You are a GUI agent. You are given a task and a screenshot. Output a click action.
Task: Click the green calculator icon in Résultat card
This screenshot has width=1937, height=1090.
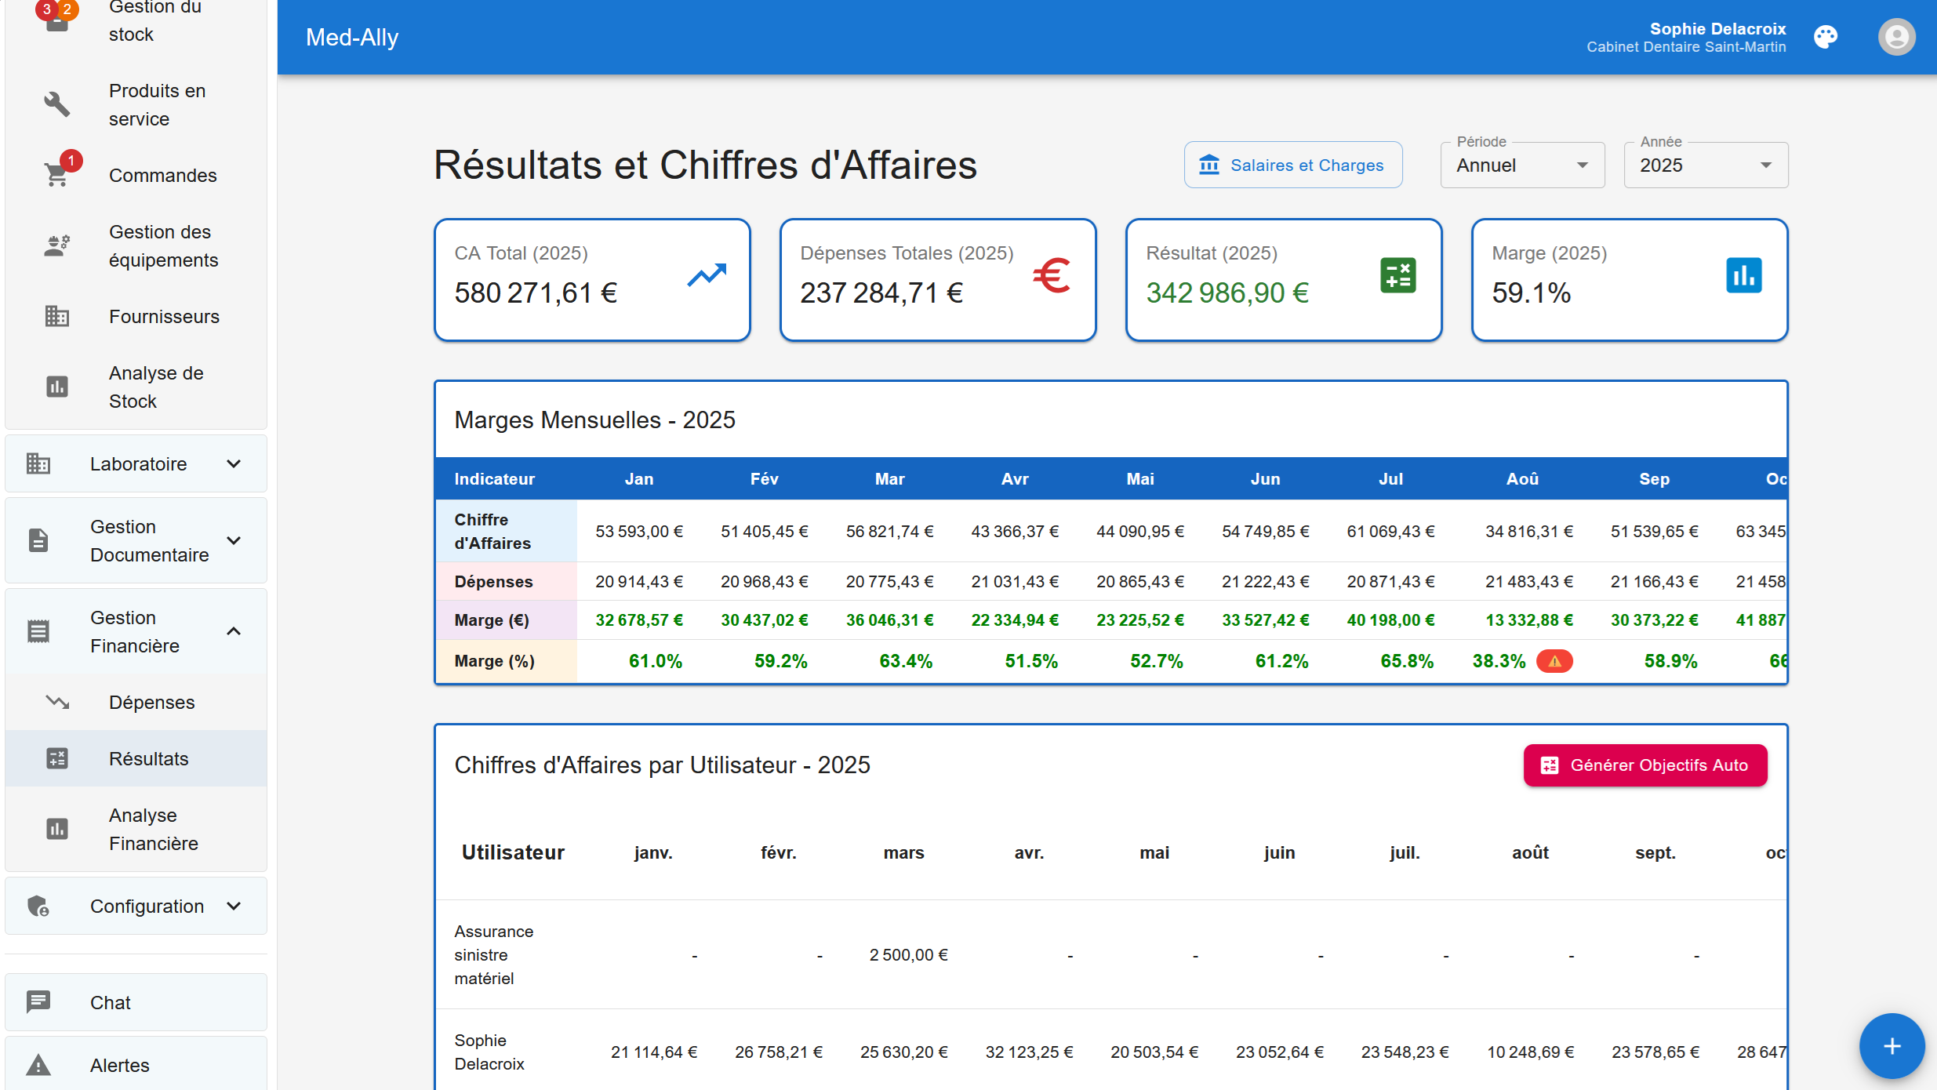1398,275
